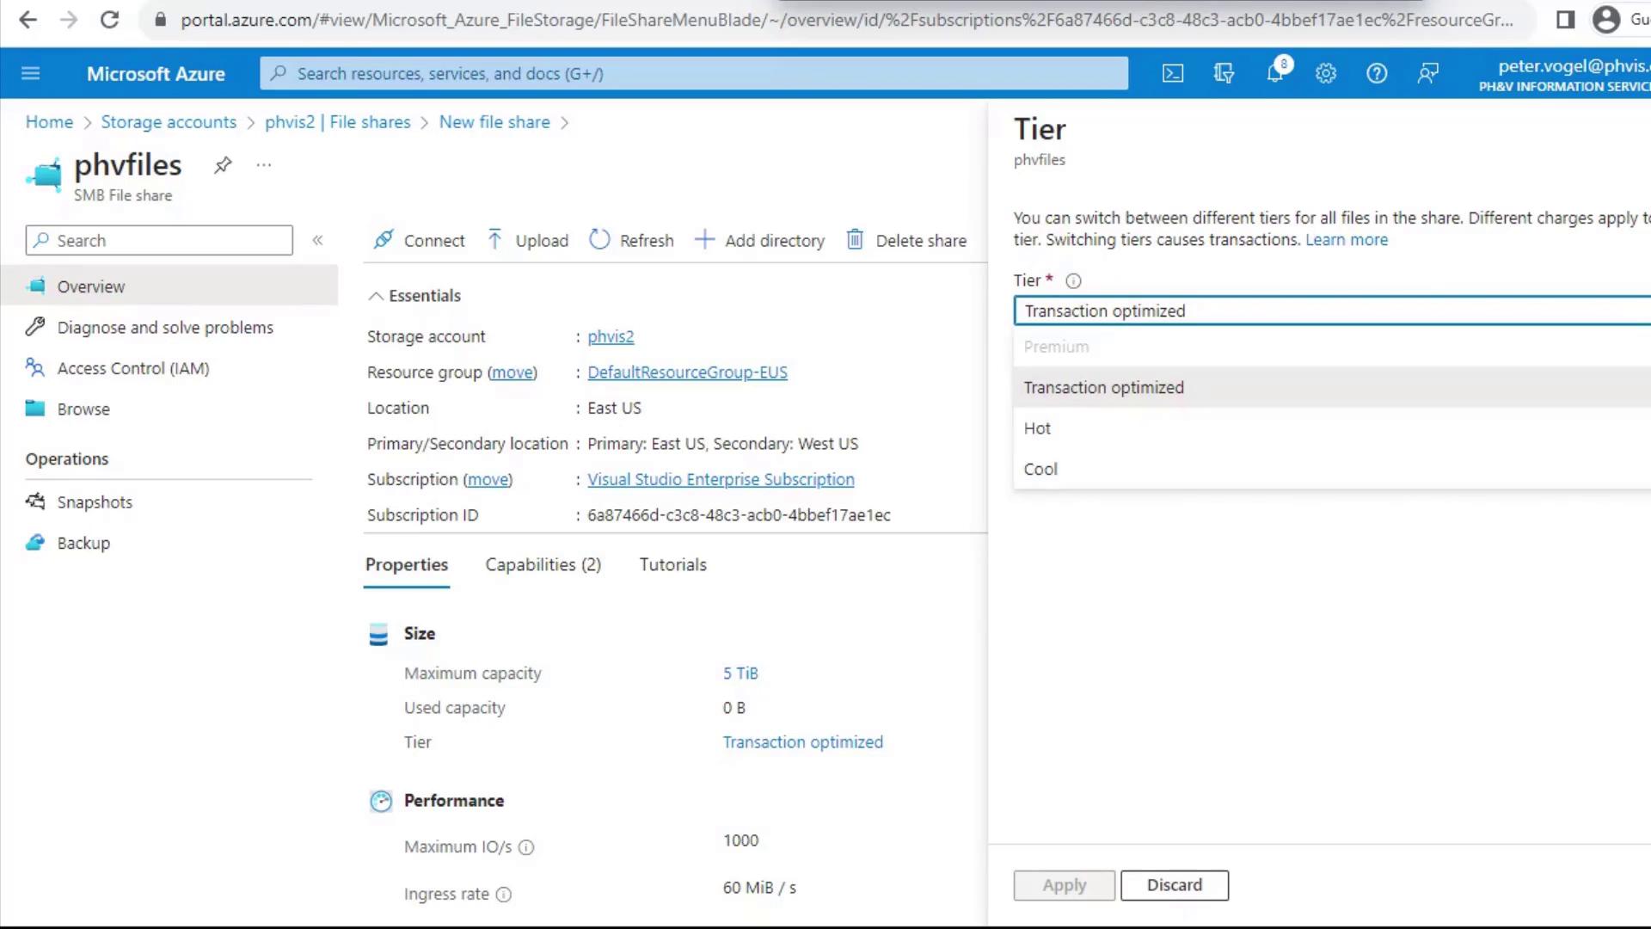Collapse the Essentials section
The image size is (1651, 929).
(376, 296)
